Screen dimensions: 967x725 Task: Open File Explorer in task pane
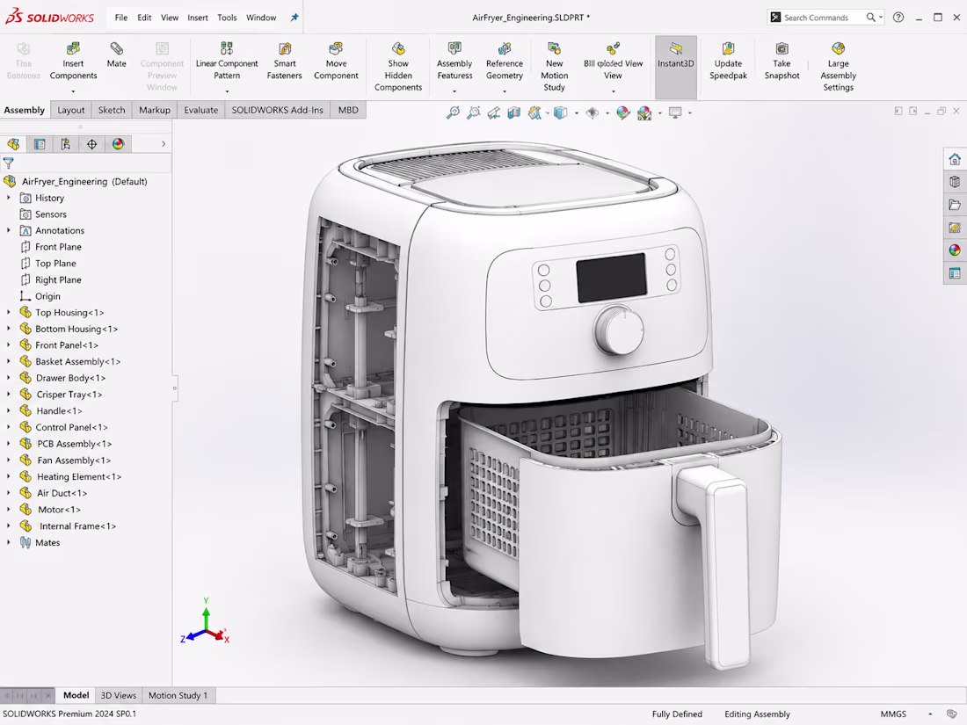955,205
